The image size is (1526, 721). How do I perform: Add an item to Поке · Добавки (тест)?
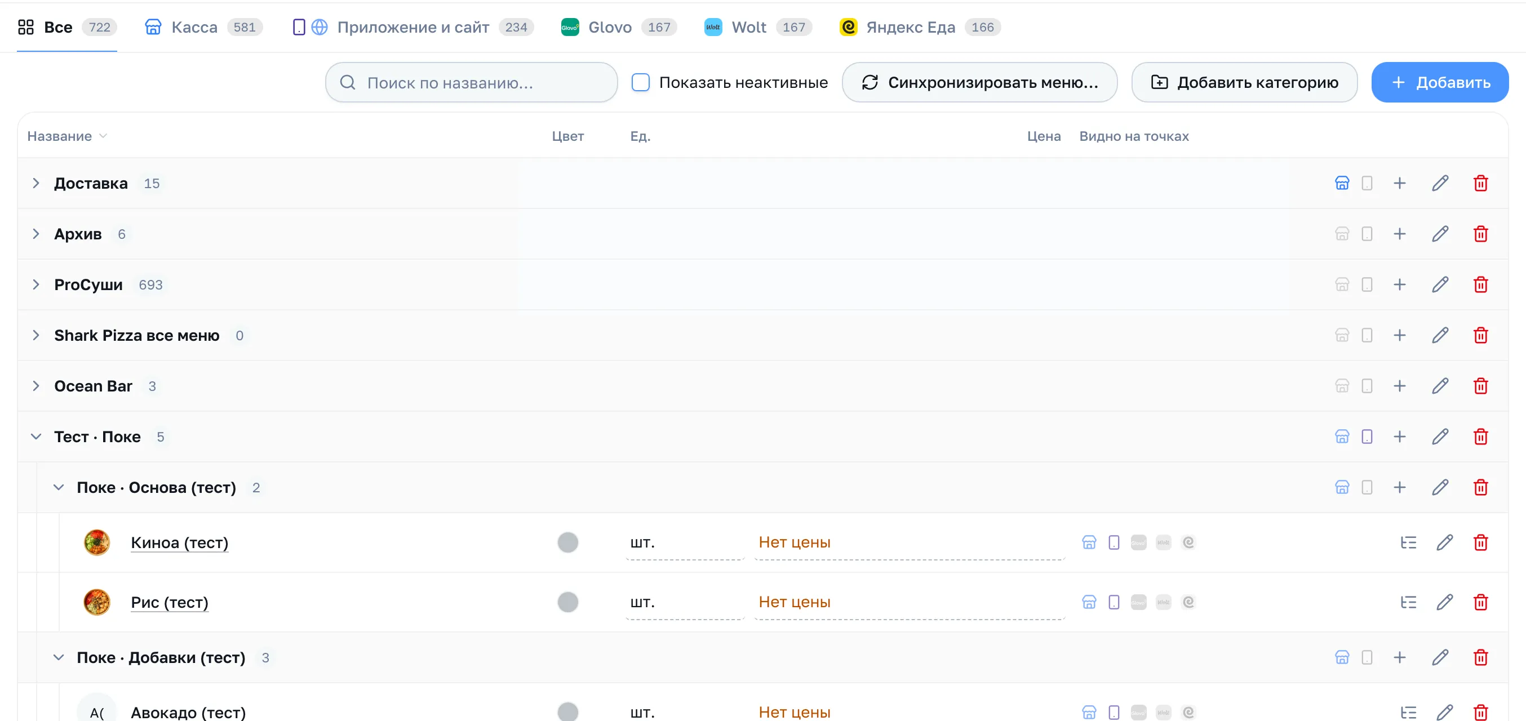tap(1399, 657)
